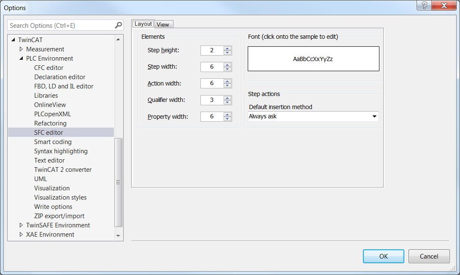Open Smart coding options

pos(53,142)
